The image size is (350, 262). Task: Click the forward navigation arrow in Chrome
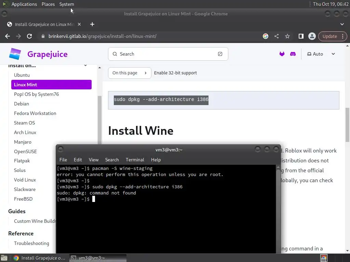coord(18,36)
